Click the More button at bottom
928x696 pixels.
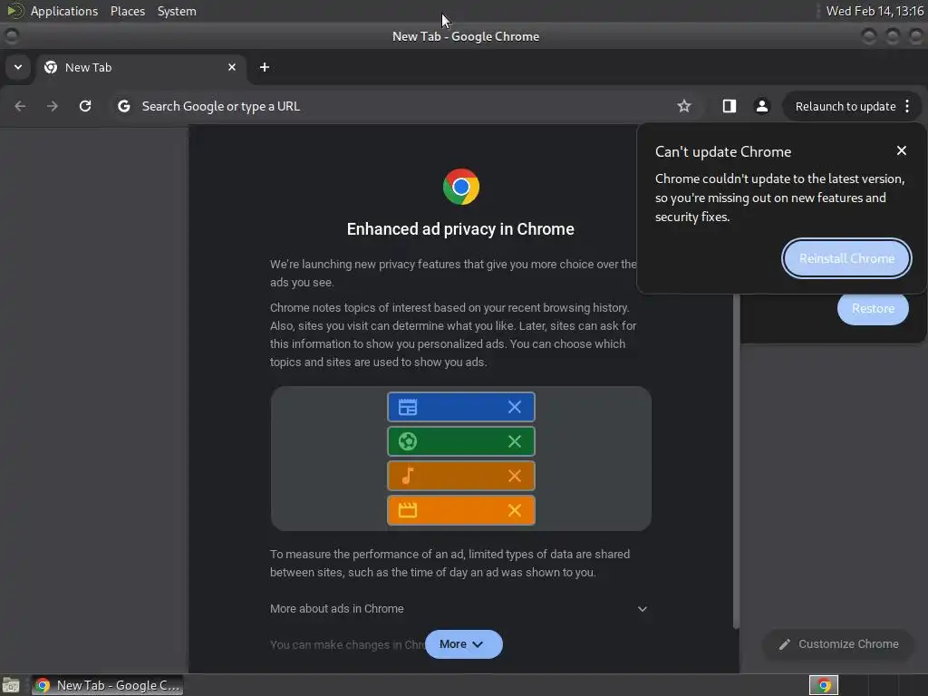click(463, 644)
